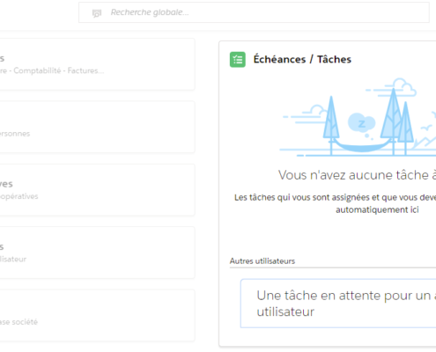Viewport: 436px width, 352px height.
Task: Open 'Une tâche en attente pour un utilisateur' card
Action: [x=338, y=304]
